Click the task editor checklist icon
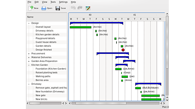Screen dimensions: 195x109 tap(88, 8)
